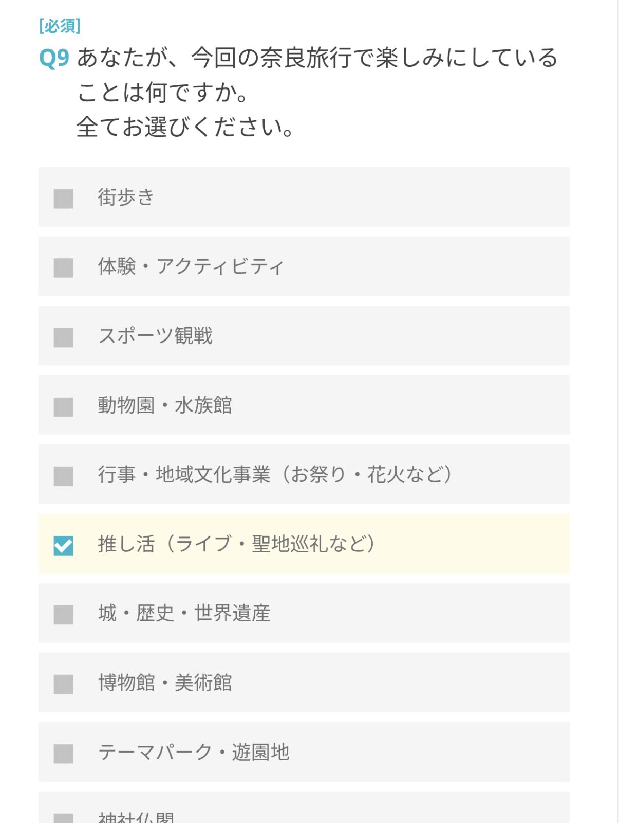
Task: Check the 体験・アクティビティ checkbox square
Action: click(63, 267)
